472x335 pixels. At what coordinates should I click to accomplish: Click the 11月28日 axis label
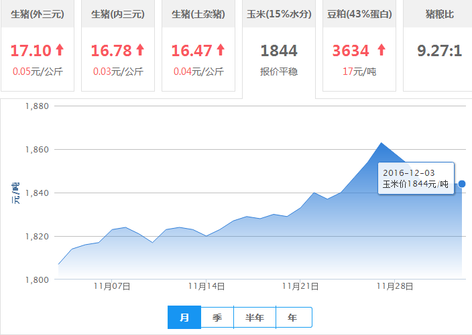pos(395,286)
